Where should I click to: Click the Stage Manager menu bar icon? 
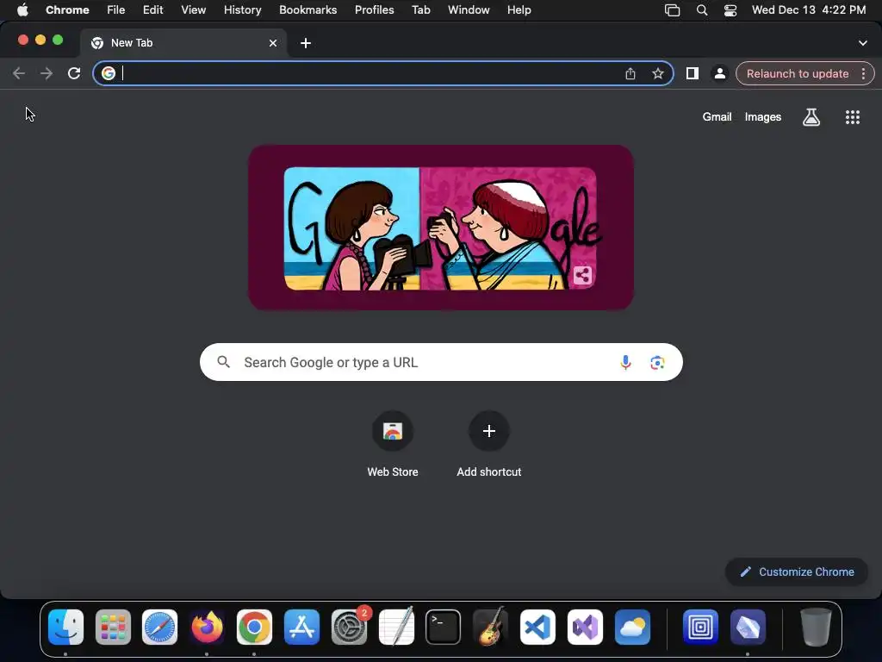click(x=672, y=10)
